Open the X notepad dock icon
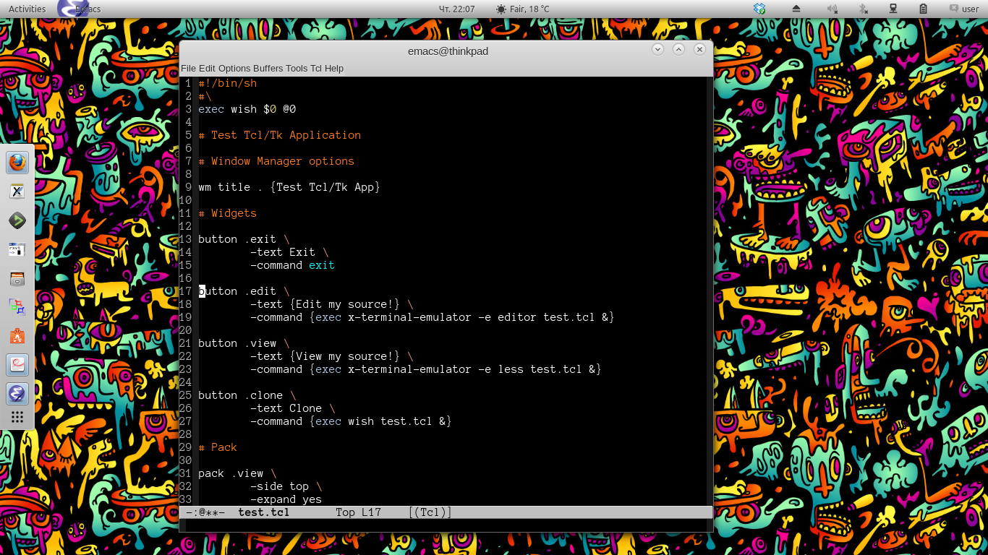The width and height of the screenshot is (988, 555). [17, 192]
